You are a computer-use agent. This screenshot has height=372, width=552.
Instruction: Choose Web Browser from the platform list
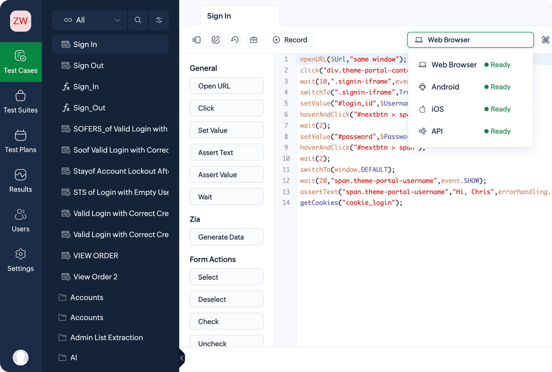[x=470, y=65]
